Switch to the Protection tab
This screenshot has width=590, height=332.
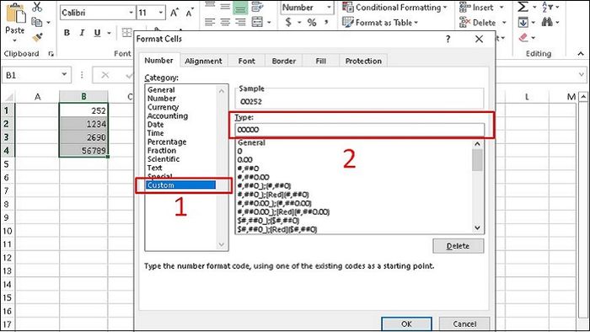363,61
